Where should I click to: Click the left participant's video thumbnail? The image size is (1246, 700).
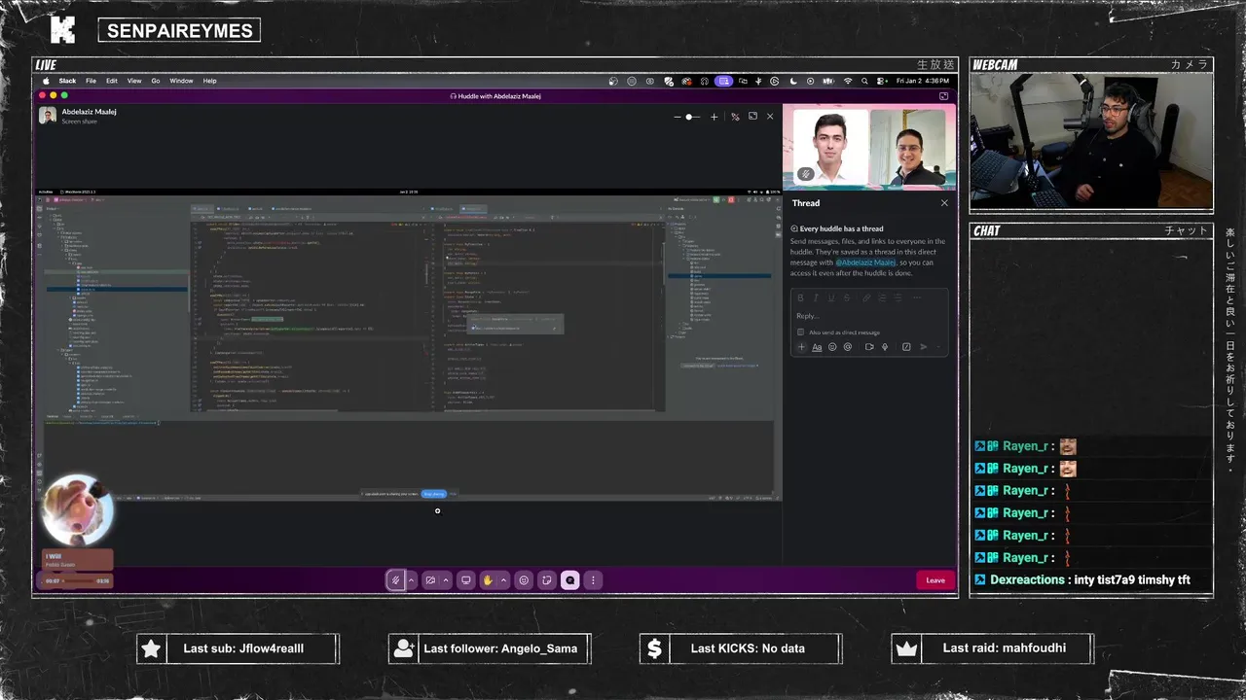click(830, 147)
